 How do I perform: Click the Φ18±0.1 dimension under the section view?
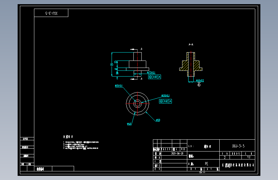[200, 81]
